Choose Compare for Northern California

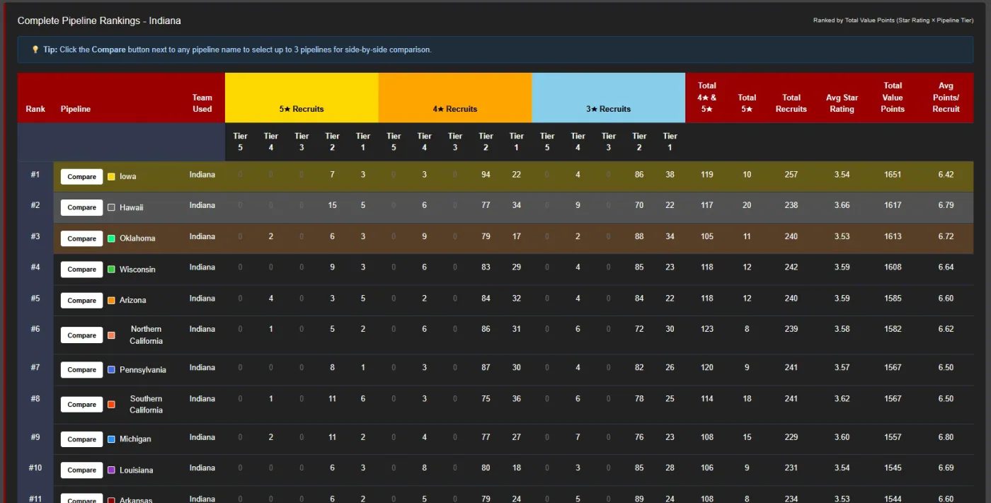81,335
